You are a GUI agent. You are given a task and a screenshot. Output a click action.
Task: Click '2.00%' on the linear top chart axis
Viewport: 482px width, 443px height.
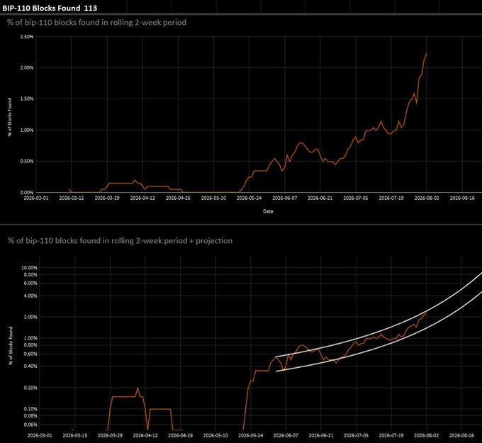(x=27, y=67)
